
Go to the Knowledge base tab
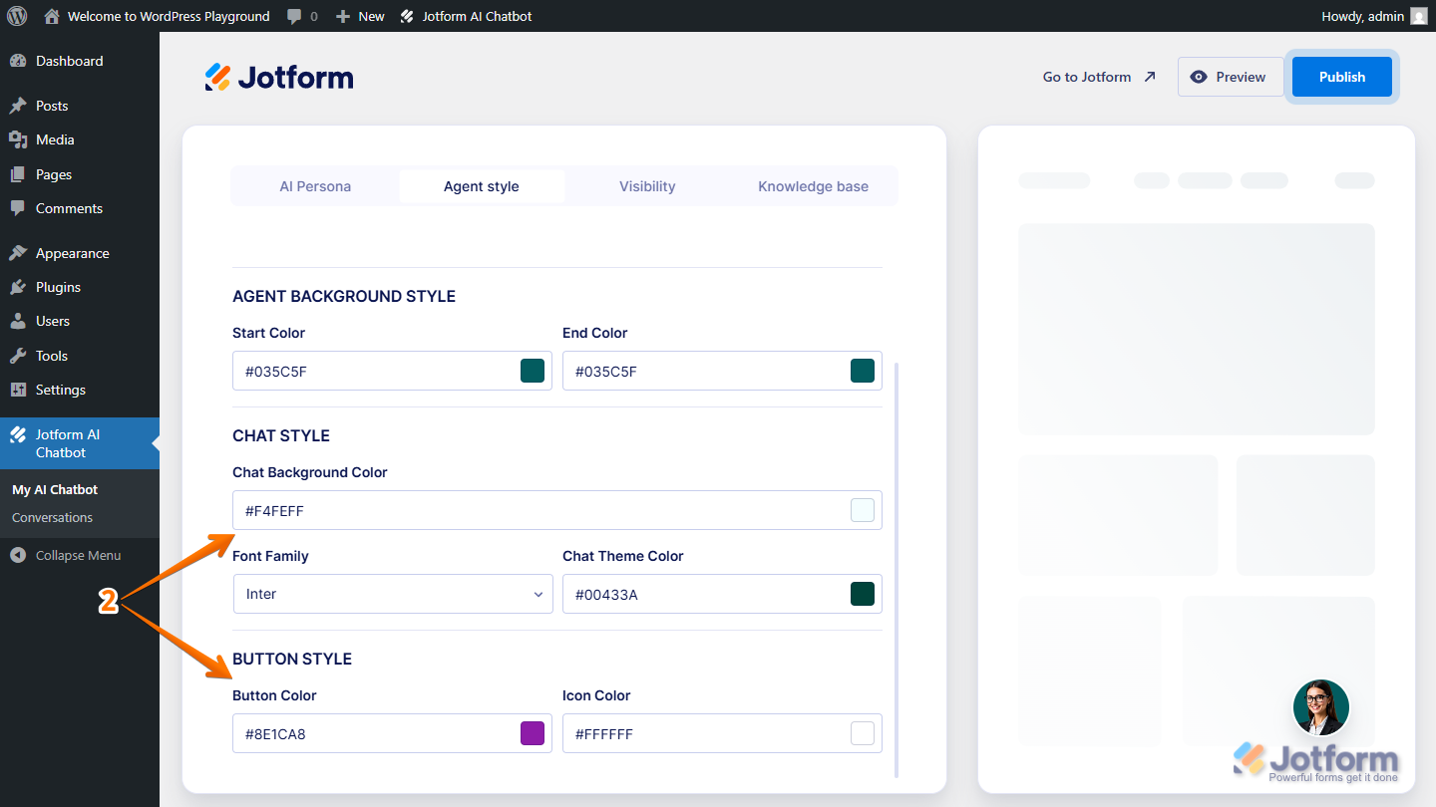pyautogui.click(x=813, y=186)
